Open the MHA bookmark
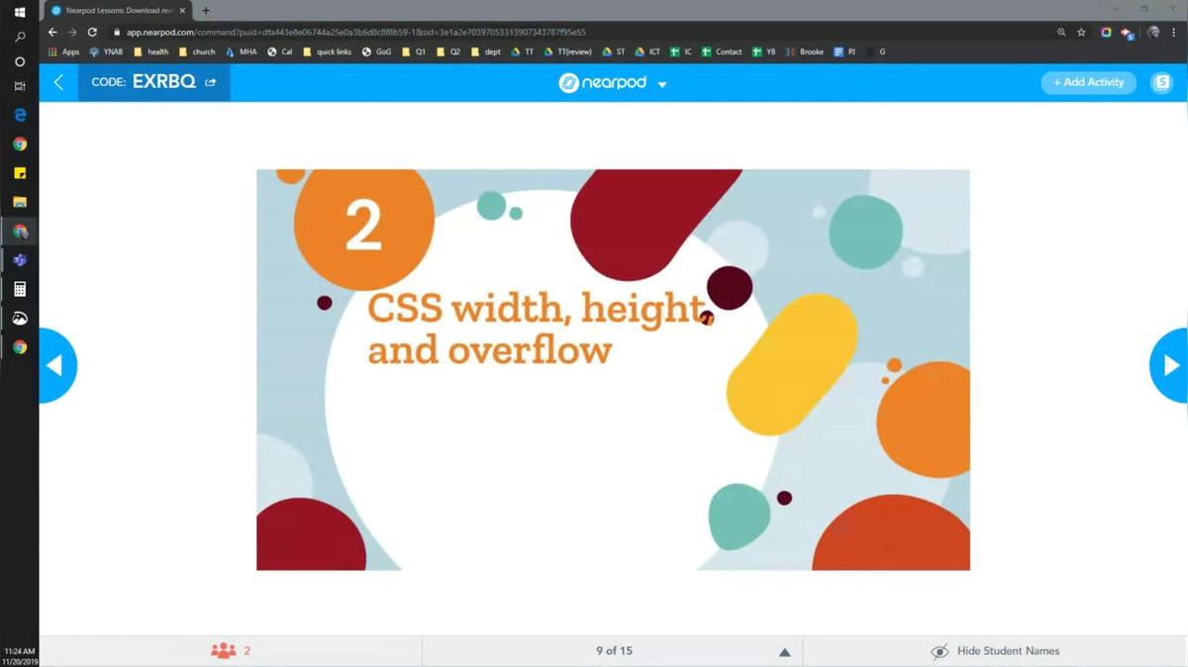Screen dimensions: 1188x667 click(x=242, y=51)
